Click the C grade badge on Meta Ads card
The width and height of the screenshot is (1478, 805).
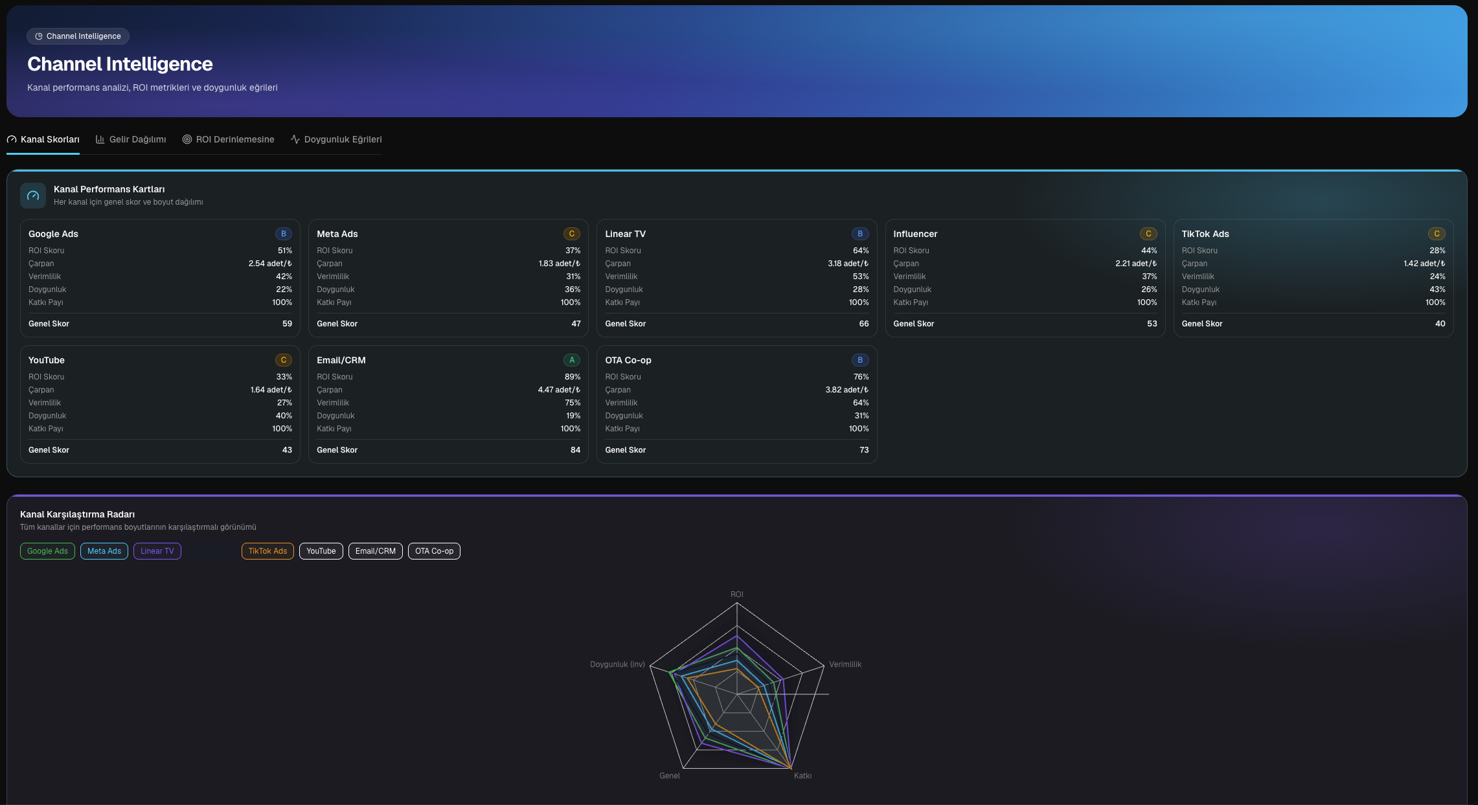pyautogui.click(x=572, y=234)
